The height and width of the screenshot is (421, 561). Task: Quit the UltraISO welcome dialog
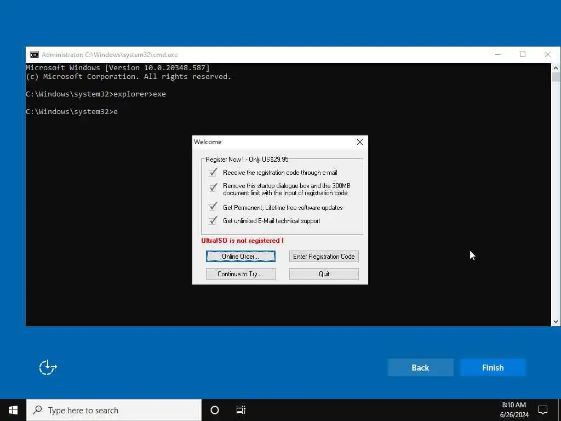tap(324, 274)
